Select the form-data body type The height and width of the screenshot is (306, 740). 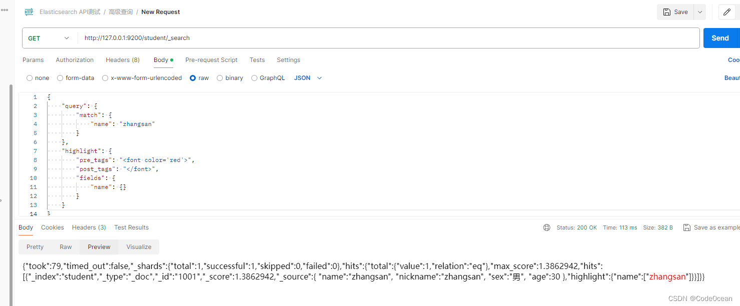pos(76,78)
